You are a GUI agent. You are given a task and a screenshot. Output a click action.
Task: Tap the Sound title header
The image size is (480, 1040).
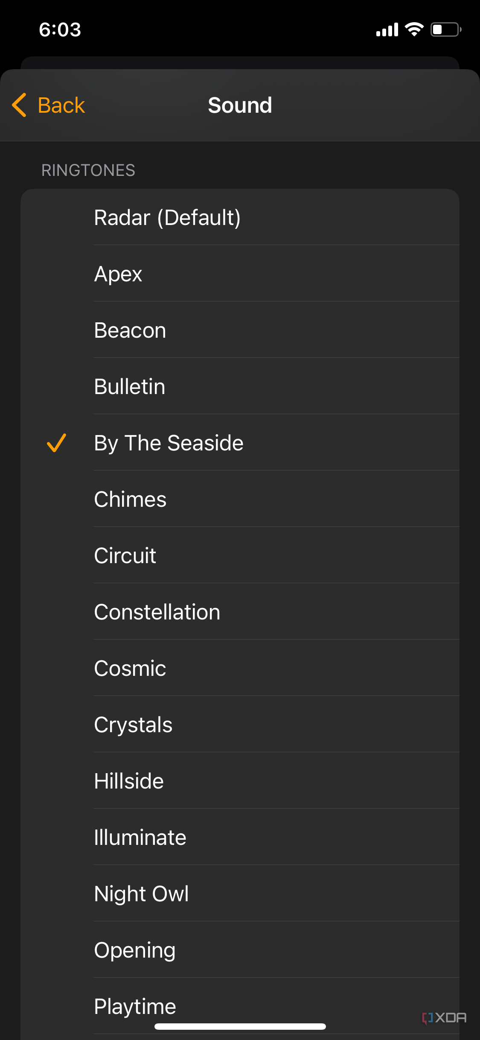click(240, 105)
